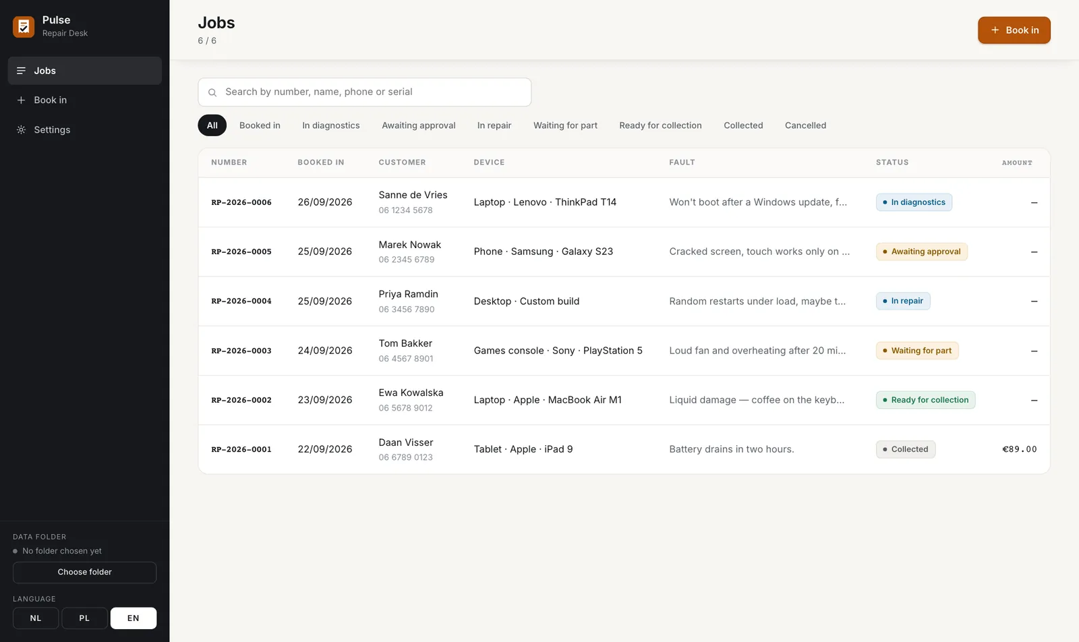
Task: Switch language to PL
Action: click(84, 618)
